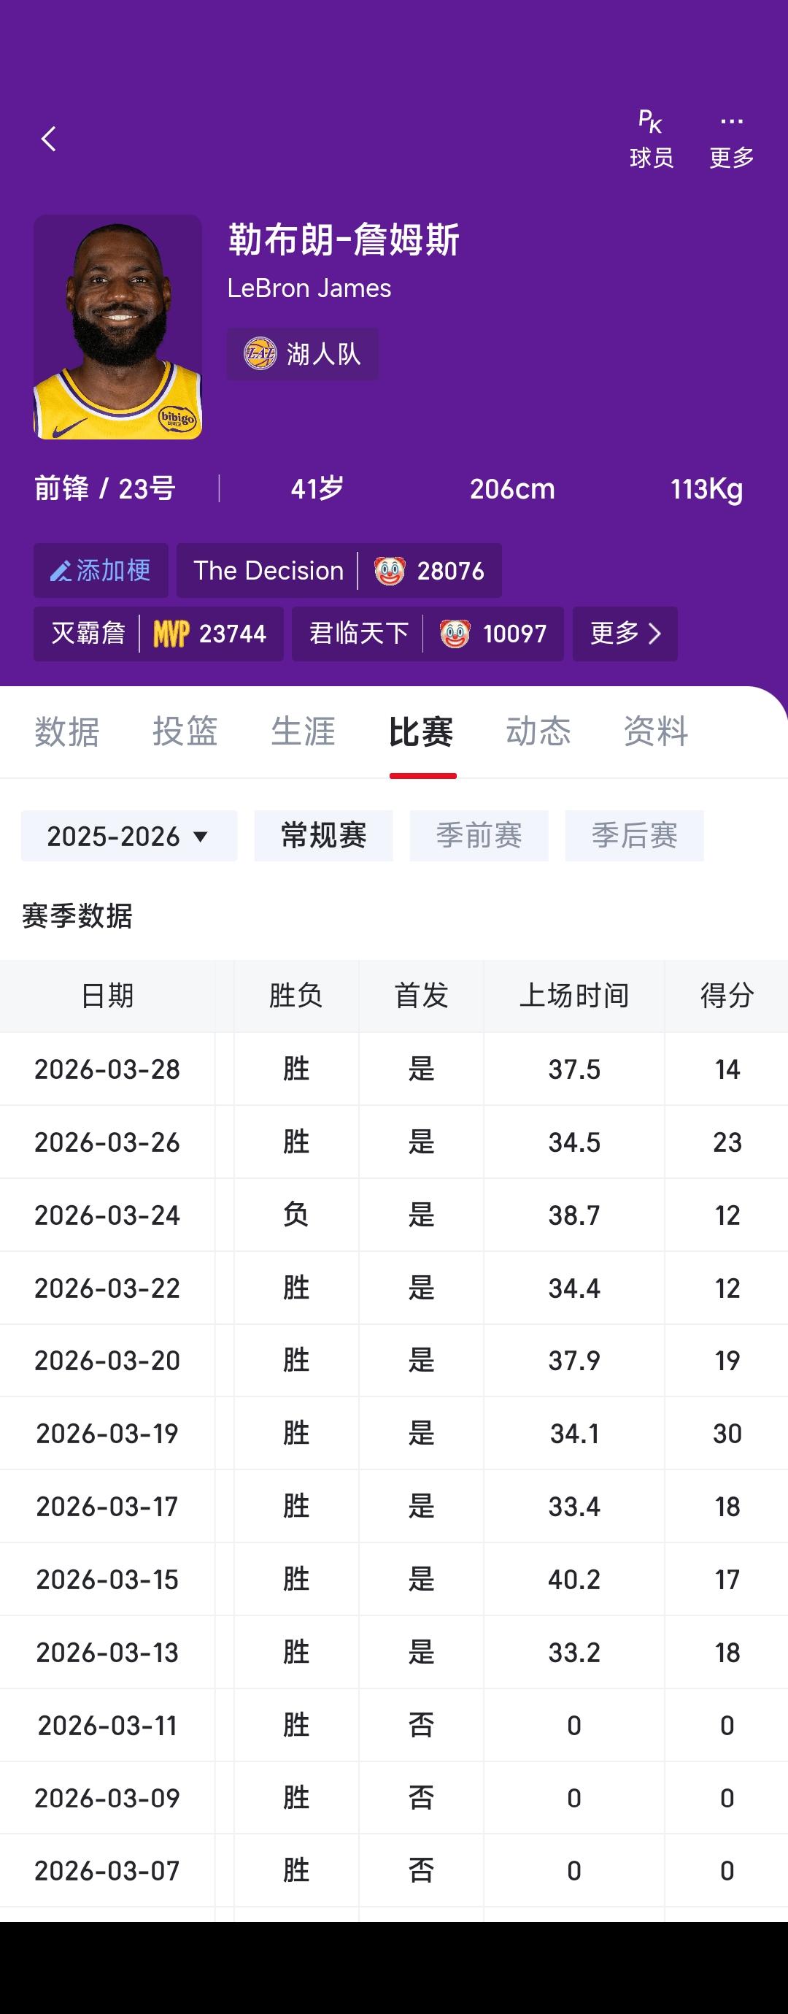
Task: Tap the 2026-03-17 game row date
Action: pyautogui.click(x=107, y=1507)
